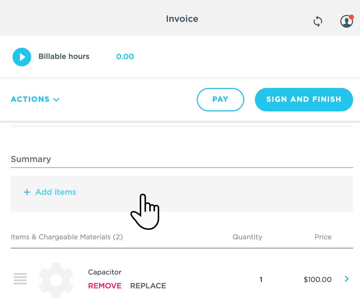Open the user profile avatar icon

pyautogui.click(x=347, y=21)
